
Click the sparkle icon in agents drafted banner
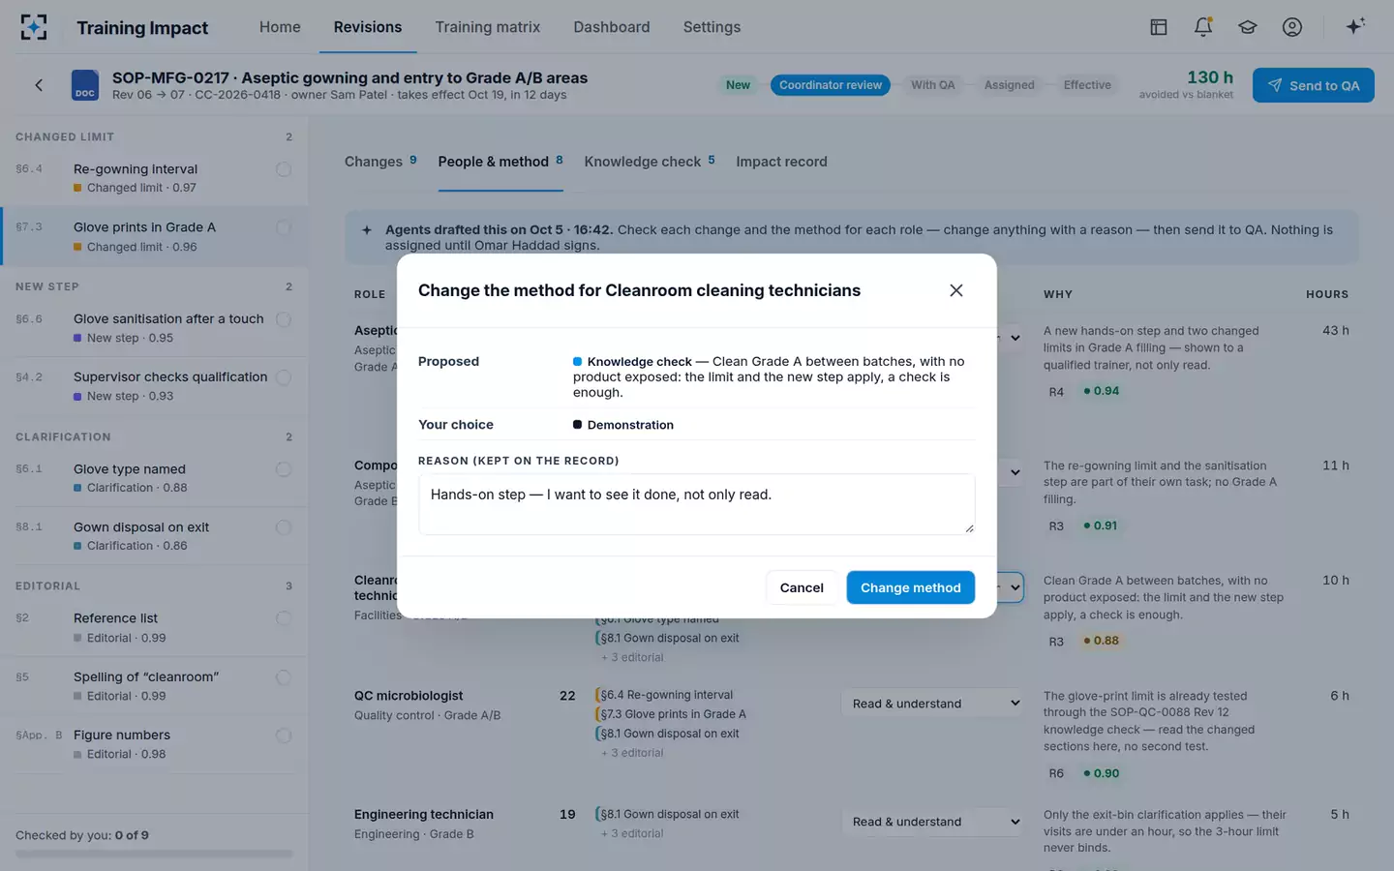click(367, 230)
